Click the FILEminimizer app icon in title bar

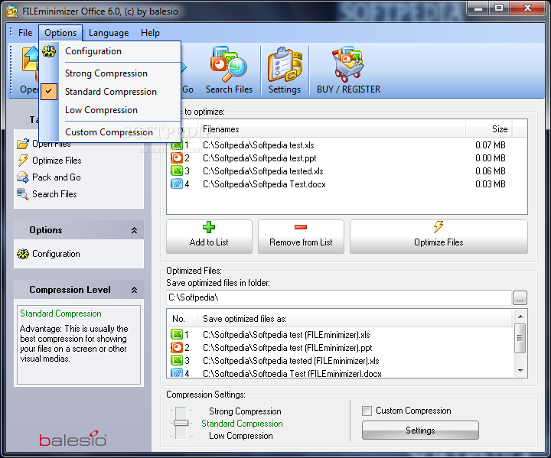point(12,11)
